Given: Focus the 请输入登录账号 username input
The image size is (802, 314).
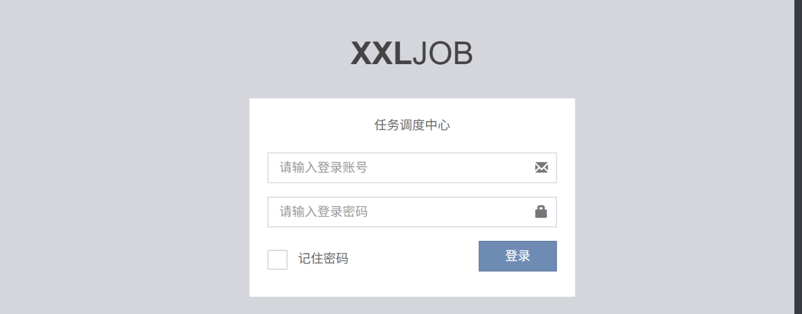Looking at the screenshot, I should coord(412,168).
